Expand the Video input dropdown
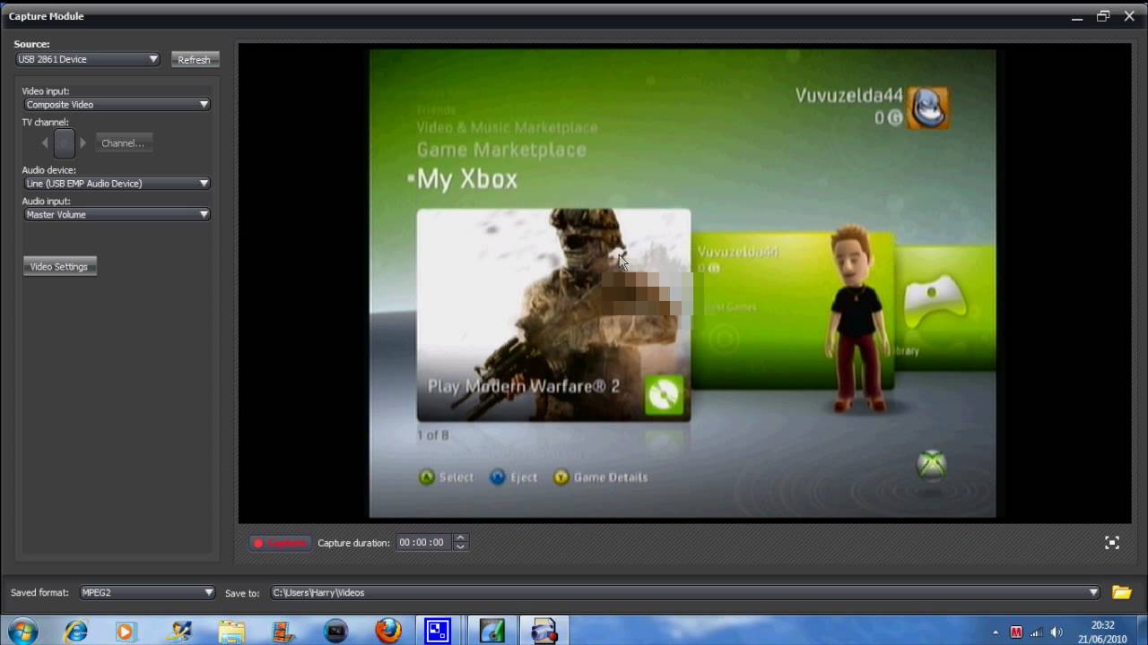The height and width of the screenshot is (645, 1148). pos(117,104)
